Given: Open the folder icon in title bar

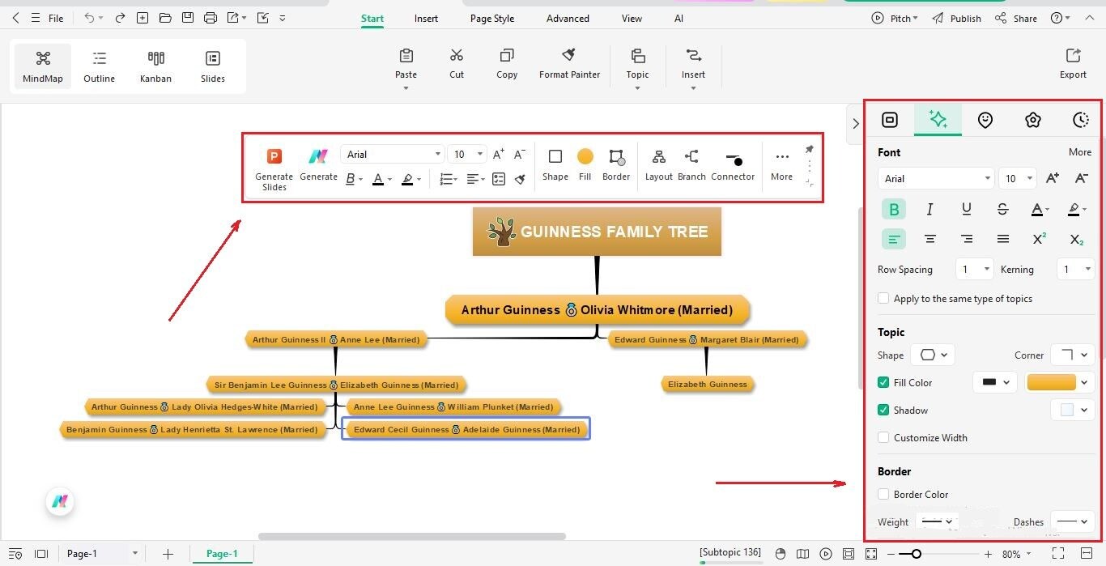Looking at the screenshot, I should 165,18.
